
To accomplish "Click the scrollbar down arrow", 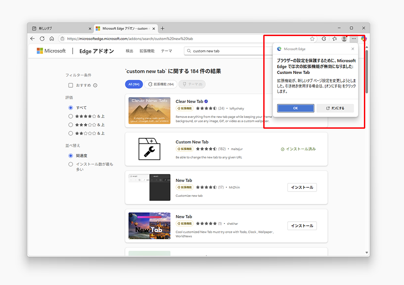I will pos(367,253).
